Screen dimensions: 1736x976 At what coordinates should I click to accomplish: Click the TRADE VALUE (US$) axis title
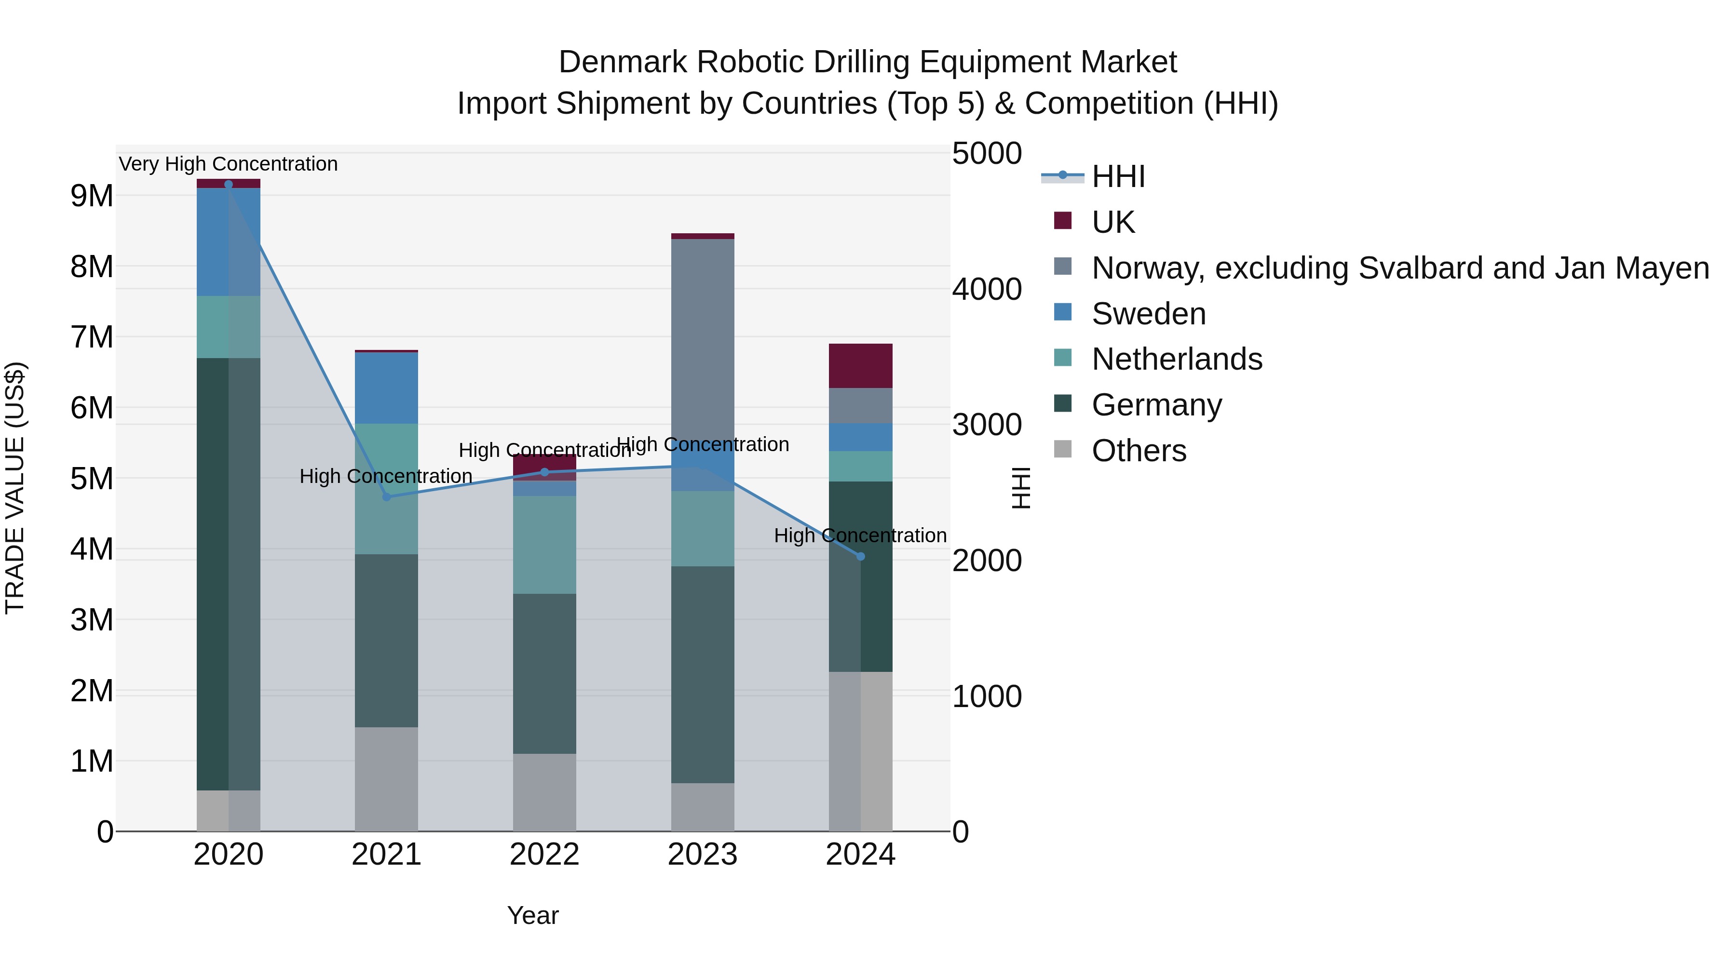pyautogui.click(x=15, y=488)
